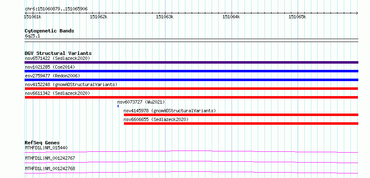This screenshot has width=370, height=178.
Task: Open the nsv6611342 (Sedlazeck2020) variant label
Action: [57, 93]
